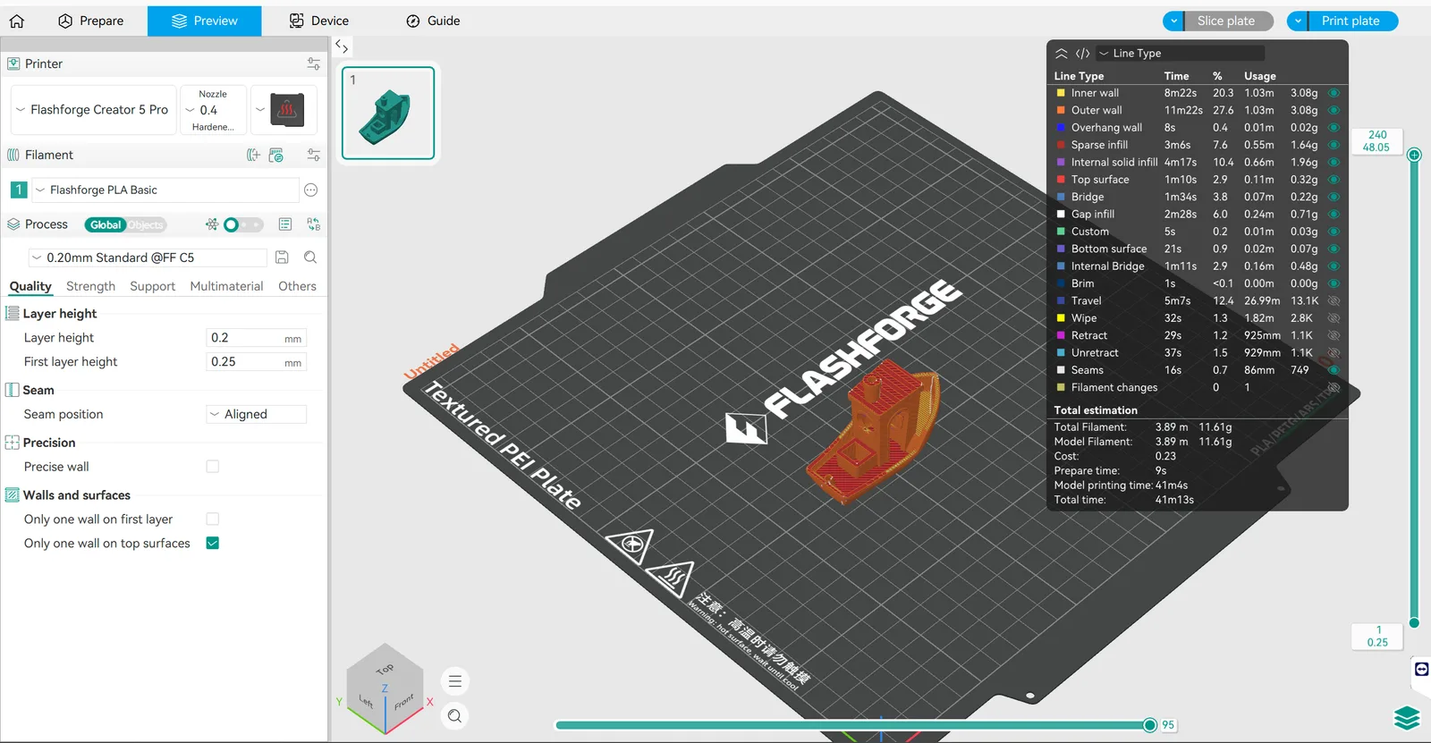Enable Precise wall checkbox

coord(213,467)
